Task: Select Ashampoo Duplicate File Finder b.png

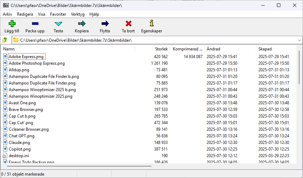Action: click(x=44, y=76)
